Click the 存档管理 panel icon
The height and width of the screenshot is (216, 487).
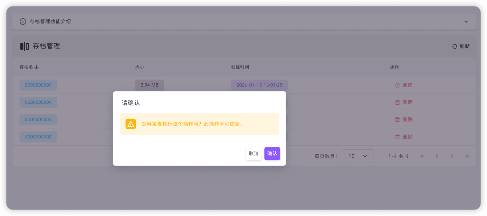24,46
